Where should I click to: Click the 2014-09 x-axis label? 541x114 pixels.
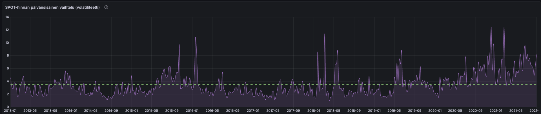[x=111, y=111]
